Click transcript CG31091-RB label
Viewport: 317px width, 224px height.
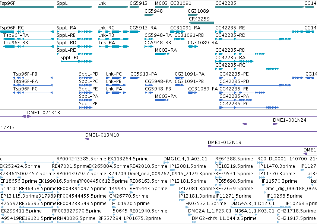189,35
